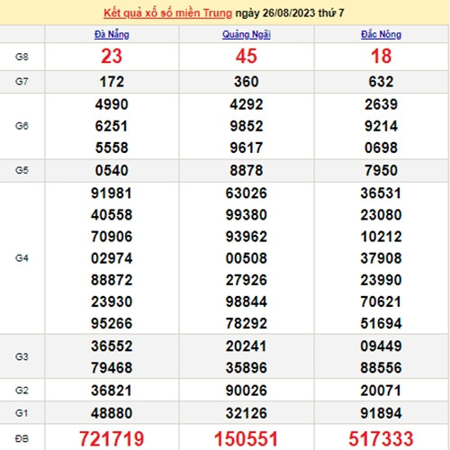This screenshot has height=450, width=450.
Task: Select G5 number 0540
Action: 112,170
